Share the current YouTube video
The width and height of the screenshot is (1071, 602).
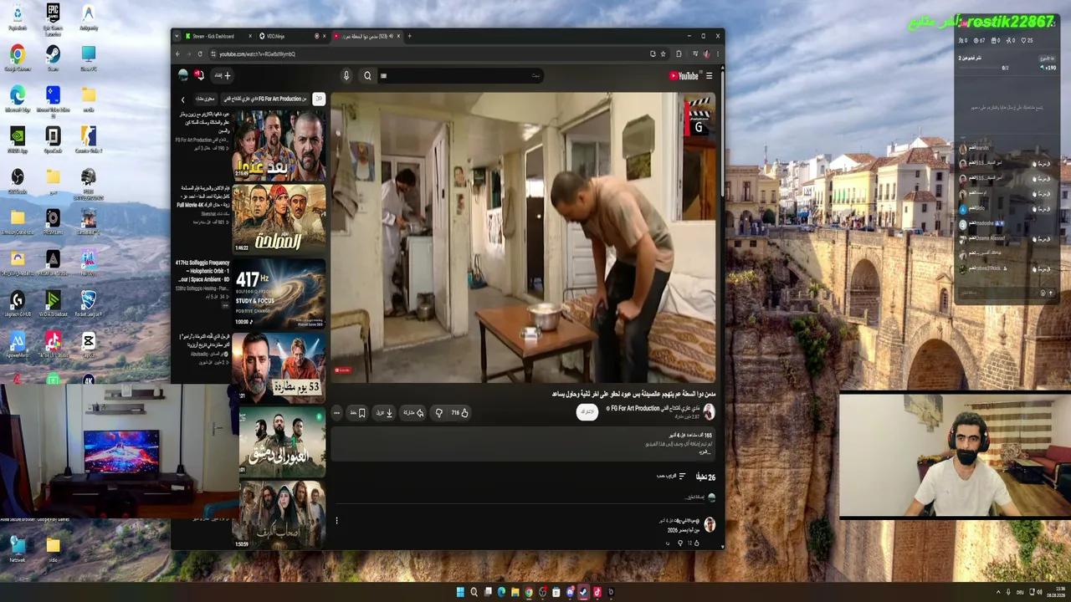[414, 413]
